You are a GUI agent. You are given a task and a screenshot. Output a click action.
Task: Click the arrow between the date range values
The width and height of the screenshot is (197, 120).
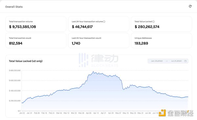pyautogui.click(x=167, y=61)
